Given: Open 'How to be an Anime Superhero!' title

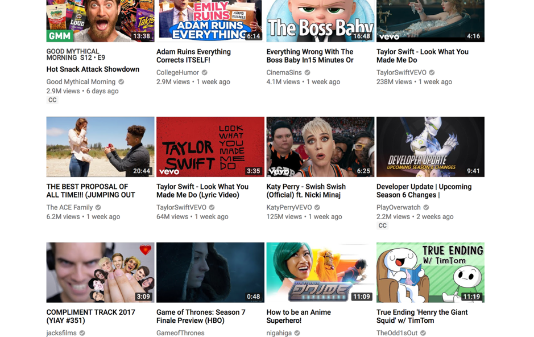Looking at the screenshot, I should [299, 316].
